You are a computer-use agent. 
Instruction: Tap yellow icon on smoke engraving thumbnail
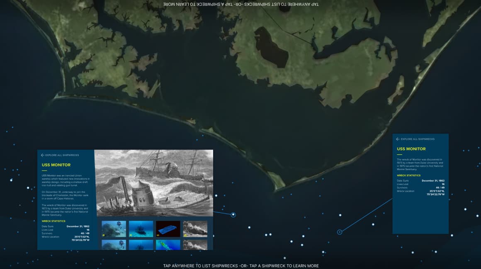(x=185, y=235)
